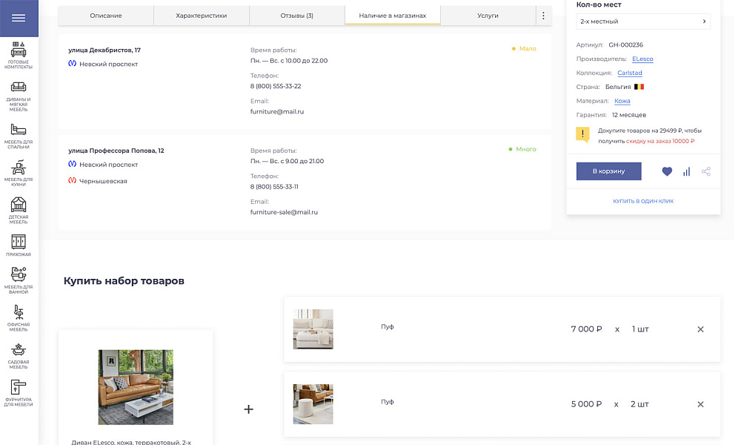Screen dimensions: 741x445
Task: Click the brown leather sofa thumbnail
Action: pyautogui.click(x=136, y=387)
